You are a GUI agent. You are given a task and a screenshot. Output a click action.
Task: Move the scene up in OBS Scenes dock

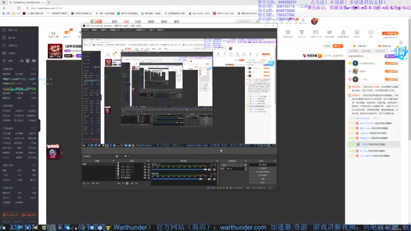pyautogui.click(x=93, y=183)
